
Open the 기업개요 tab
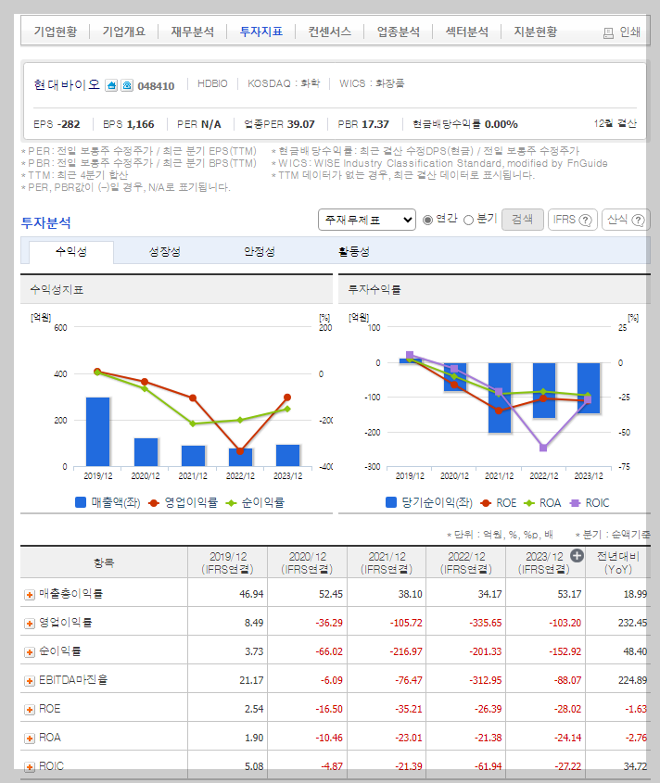click(x=124, y=32)
